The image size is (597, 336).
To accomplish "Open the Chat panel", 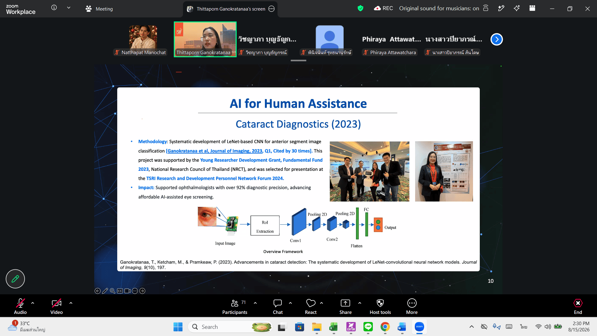I will click(278, 307).
